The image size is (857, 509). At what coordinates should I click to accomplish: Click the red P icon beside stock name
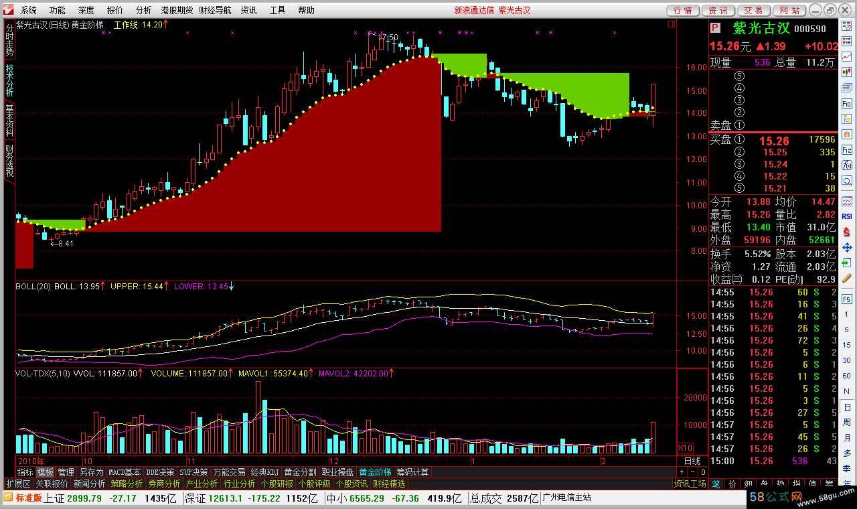[x=715, y=28]
